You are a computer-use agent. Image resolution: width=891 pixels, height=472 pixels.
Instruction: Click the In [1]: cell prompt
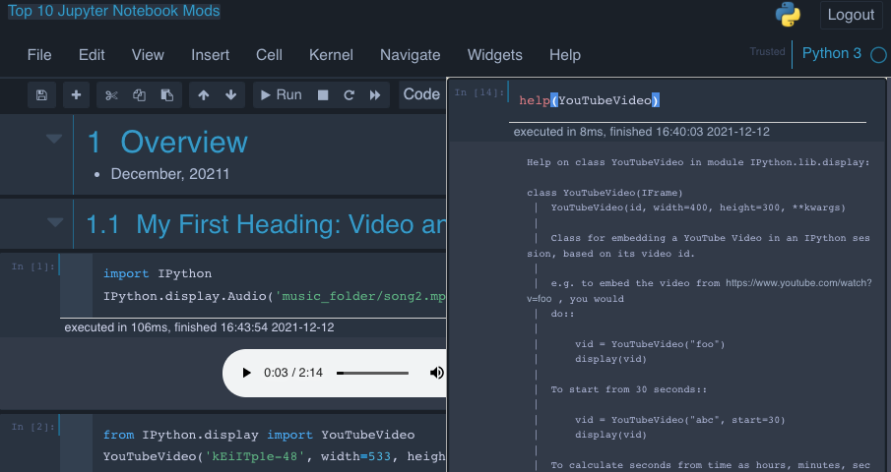pos(33,266)
